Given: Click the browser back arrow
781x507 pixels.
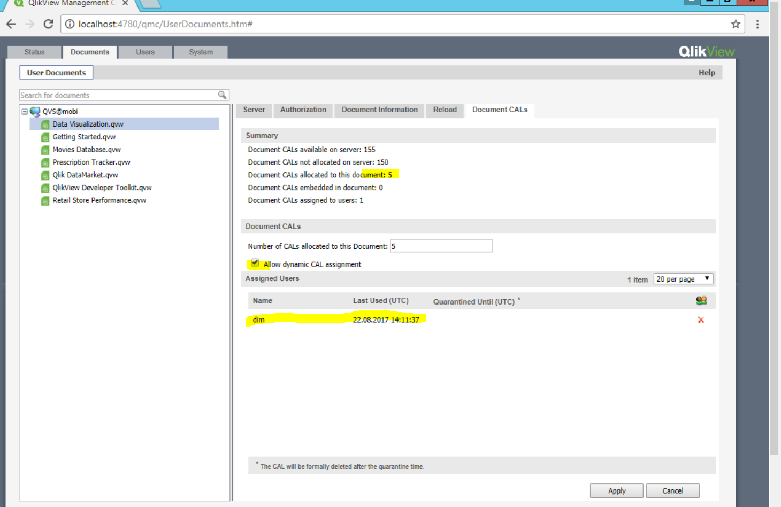Looking at the screenshot, I should 11,24.
